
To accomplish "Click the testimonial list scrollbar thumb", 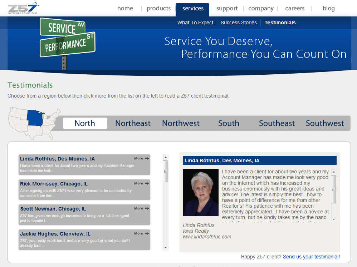I will [x=166, y=172].
